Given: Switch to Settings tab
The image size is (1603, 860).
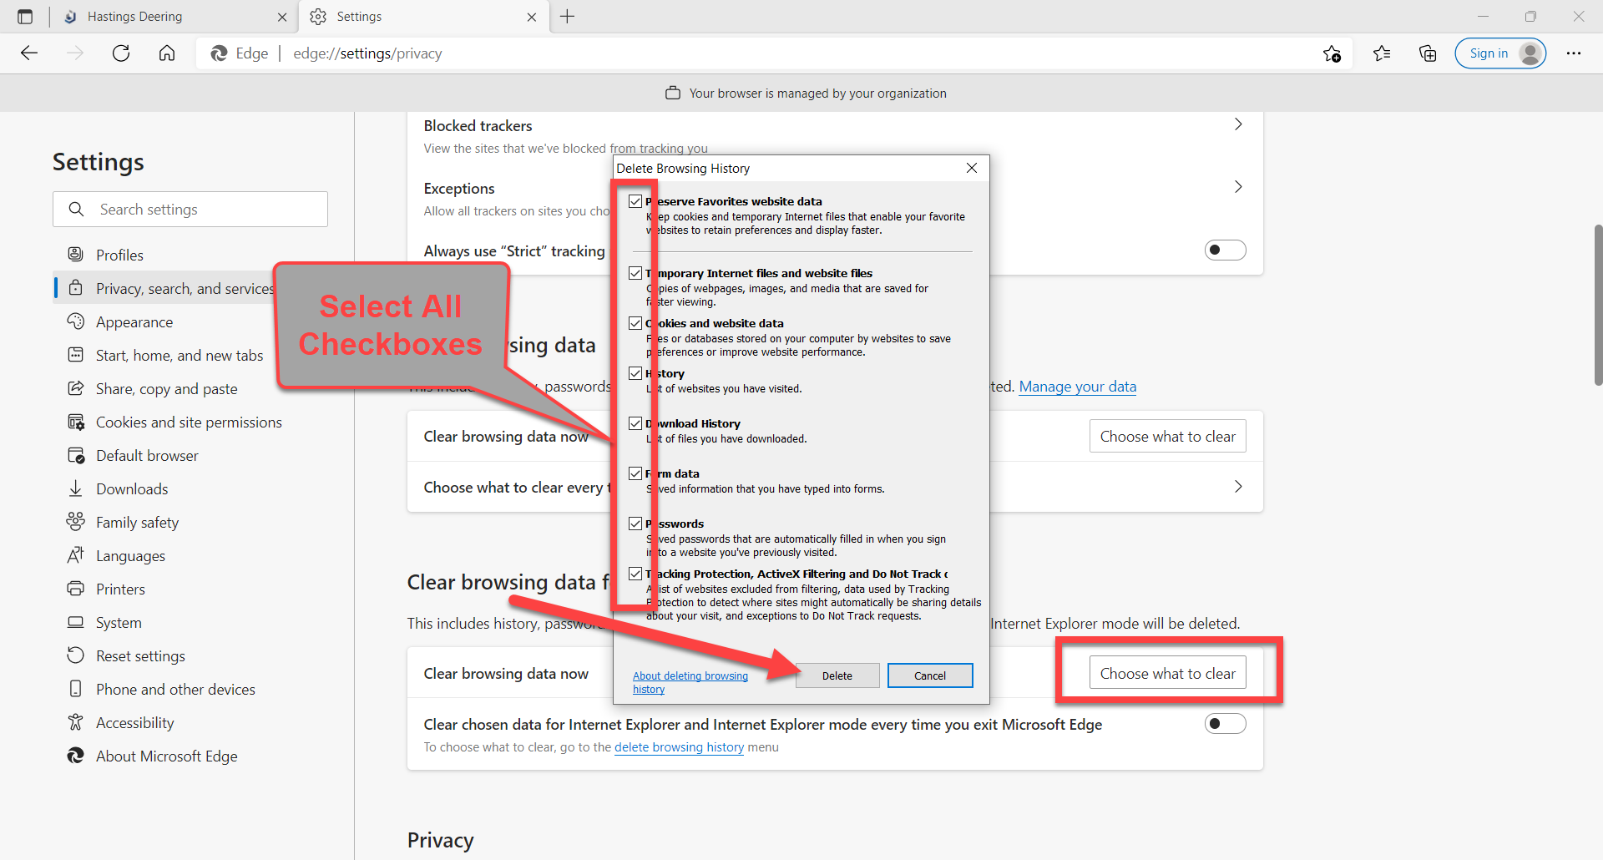Looking at the screenshot, I should coord(423,17).
